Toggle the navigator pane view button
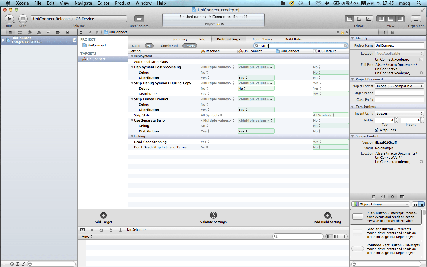This screenshot has width=427, height=267. coord(381,19)
